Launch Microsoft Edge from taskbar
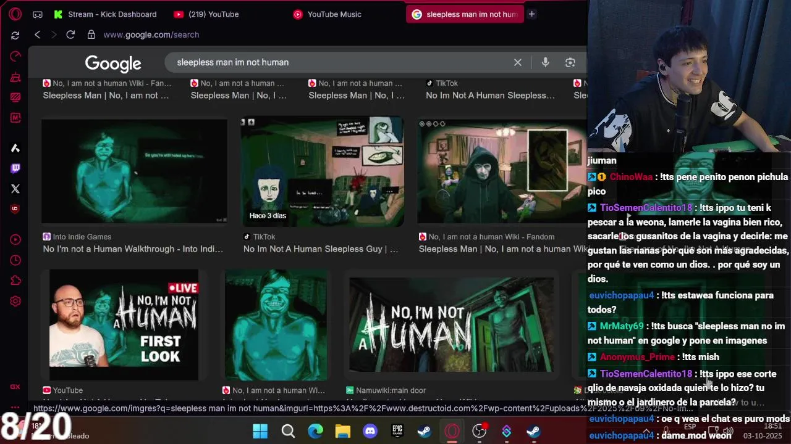Viewport: 791px width, 444px height. pyautogui.click(x=315, y=431)
